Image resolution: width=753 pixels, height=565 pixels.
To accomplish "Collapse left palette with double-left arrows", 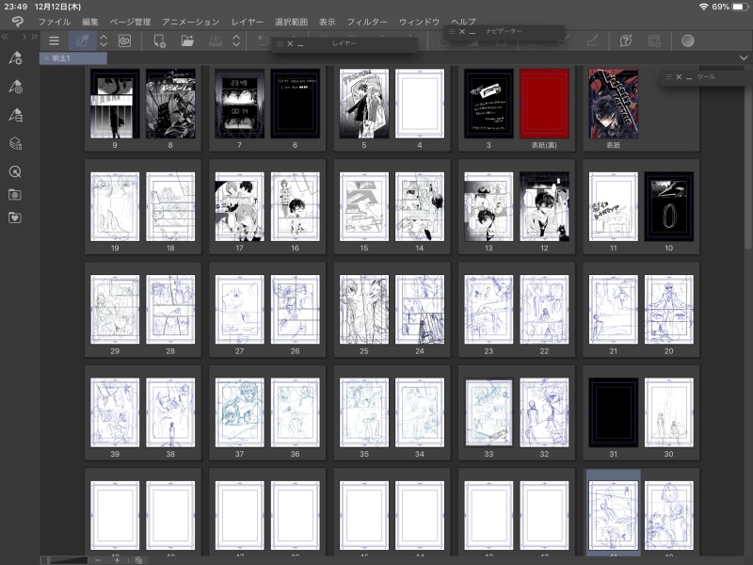I will tap(5, 37).
